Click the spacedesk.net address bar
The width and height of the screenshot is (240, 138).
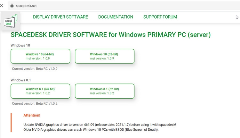pyautogui.click(x=124, y=6)
